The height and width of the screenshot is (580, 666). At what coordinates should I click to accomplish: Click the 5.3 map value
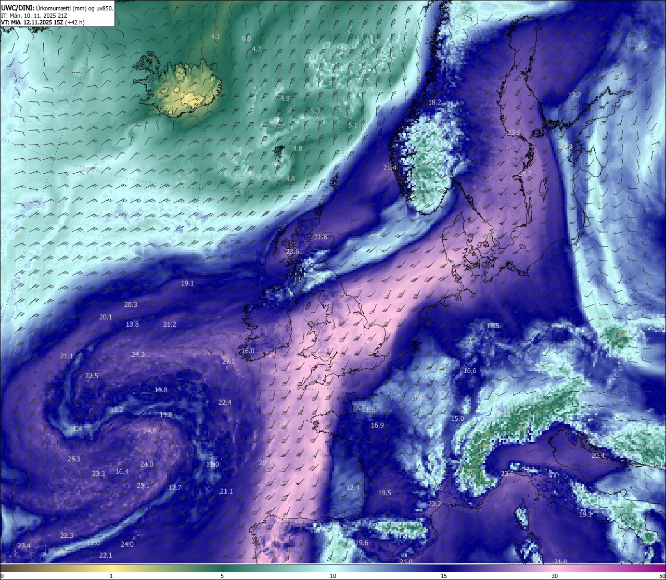(315, 111)
